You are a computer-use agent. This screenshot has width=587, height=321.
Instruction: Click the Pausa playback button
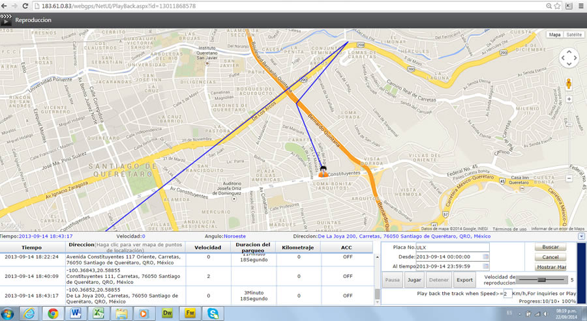pos(393,280)
